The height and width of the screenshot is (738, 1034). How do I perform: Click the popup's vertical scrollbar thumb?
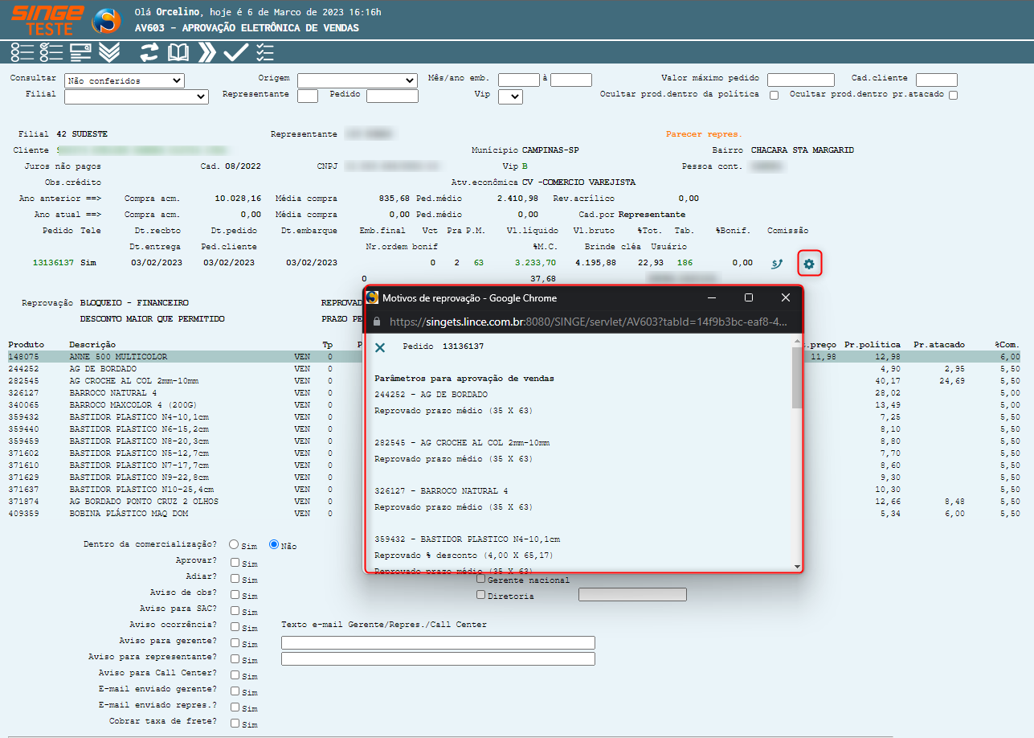796,378
